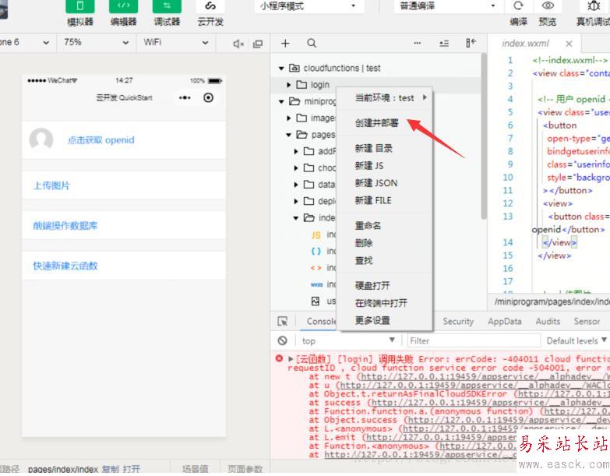Click the detach simulator window icon
610x476 pixels.
coord(258,44)
